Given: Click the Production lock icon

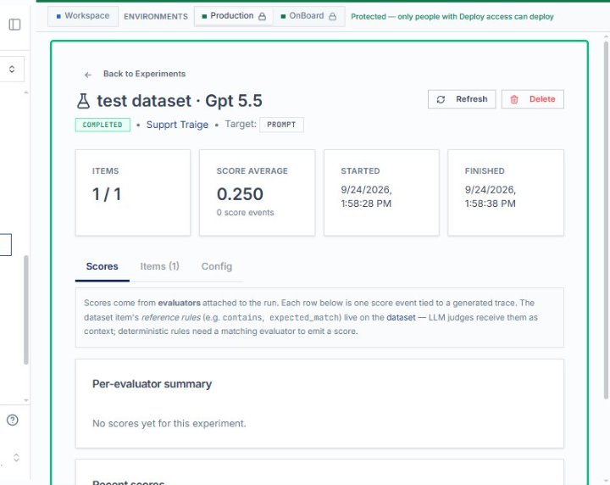Looking at the screenshot, I should [x=262, y=16].
